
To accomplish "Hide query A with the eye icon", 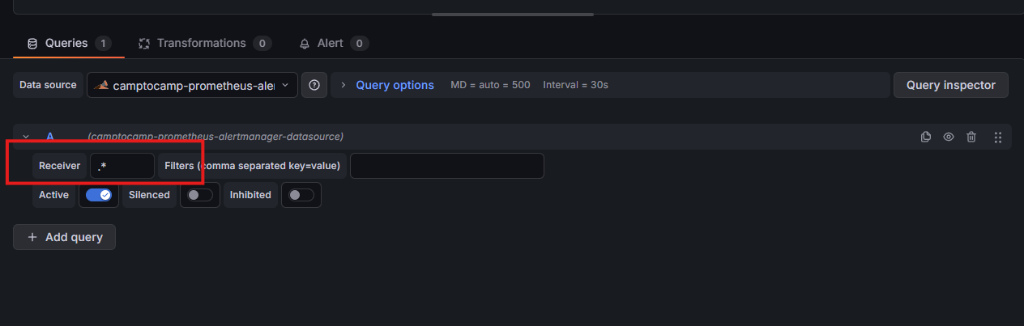I will click(949, 137).
